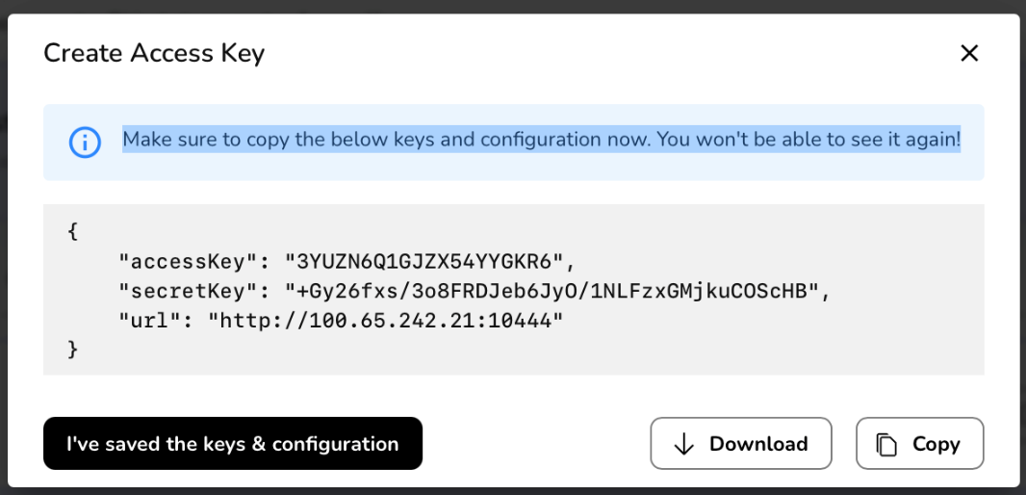The width and height of the screenshot is (1026, 495).
Task: Click the highlighted warning message text
Action: [x=541, y=140]
